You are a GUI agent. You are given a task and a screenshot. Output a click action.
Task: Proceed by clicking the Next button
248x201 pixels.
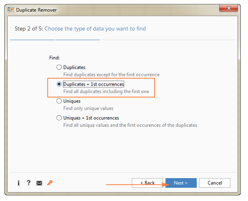tap(181, 183)
